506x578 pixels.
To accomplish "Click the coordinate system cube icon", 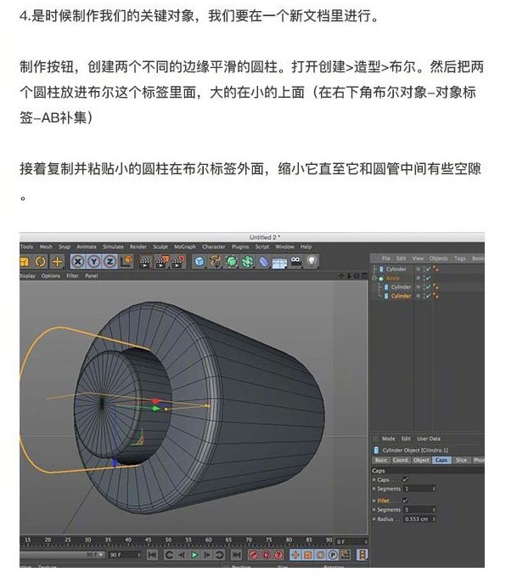I will tap(126, 261).
